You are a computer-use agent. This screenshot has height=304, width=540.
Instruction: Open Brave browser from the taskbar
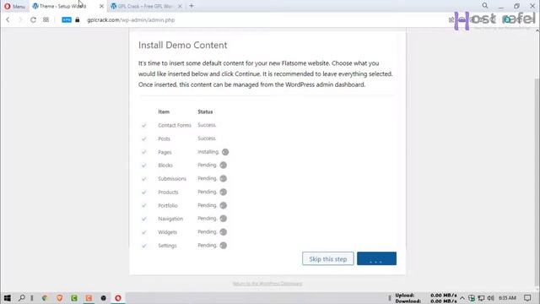point(59,298)
